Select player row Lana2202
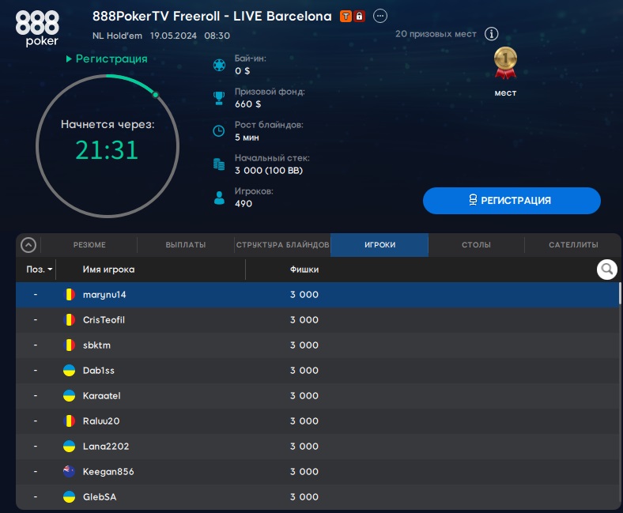623x513 pixels. [317, 447]
